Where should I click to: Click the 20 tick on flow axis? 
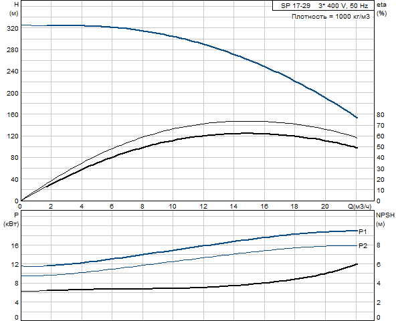coord(325,207)
